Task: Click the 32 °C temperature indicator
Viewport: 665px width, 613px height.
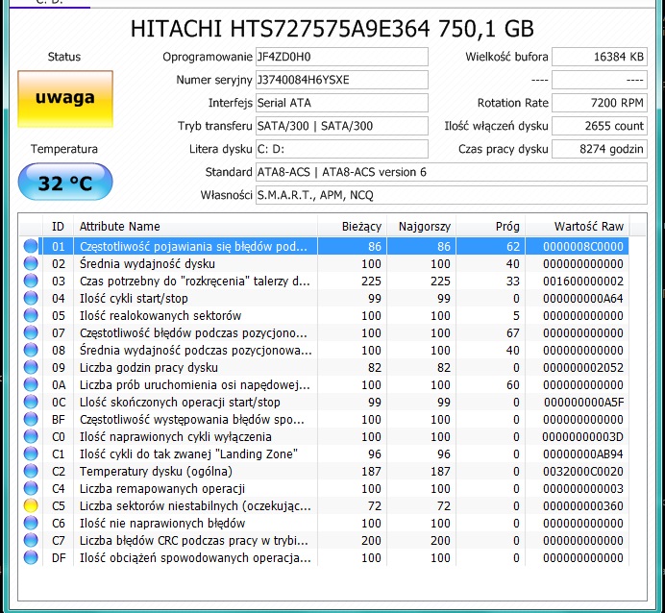Action: (65, 183)
